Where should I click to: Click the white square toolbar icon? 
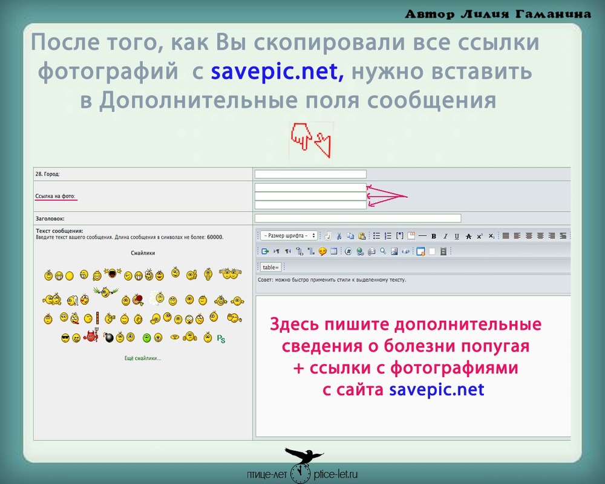tap(432, 252)
